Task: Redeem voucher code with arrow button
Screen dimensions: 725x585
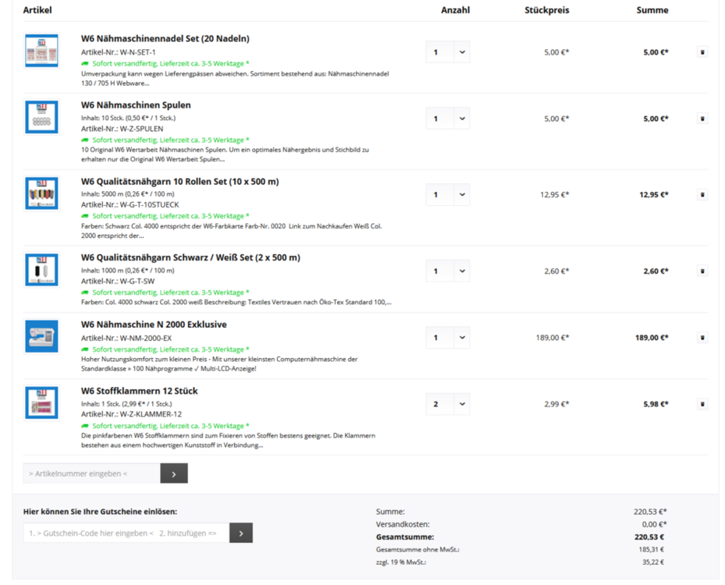Action: (x=241, y=534)
